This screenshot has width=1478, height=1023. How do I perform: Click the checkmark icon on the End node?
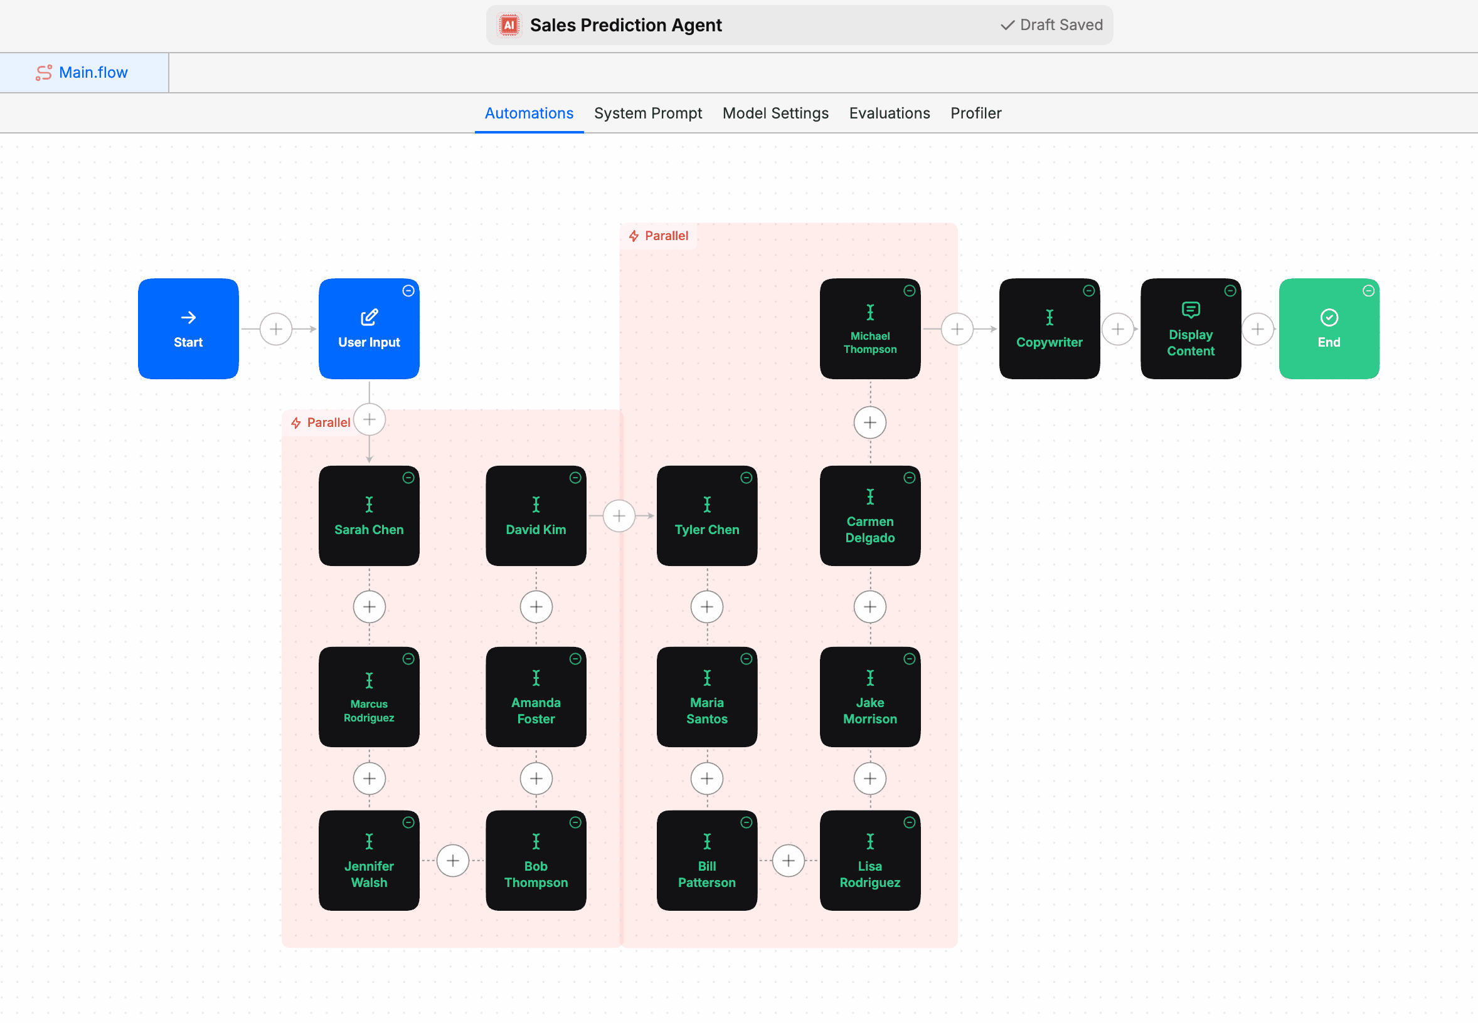1329,317
